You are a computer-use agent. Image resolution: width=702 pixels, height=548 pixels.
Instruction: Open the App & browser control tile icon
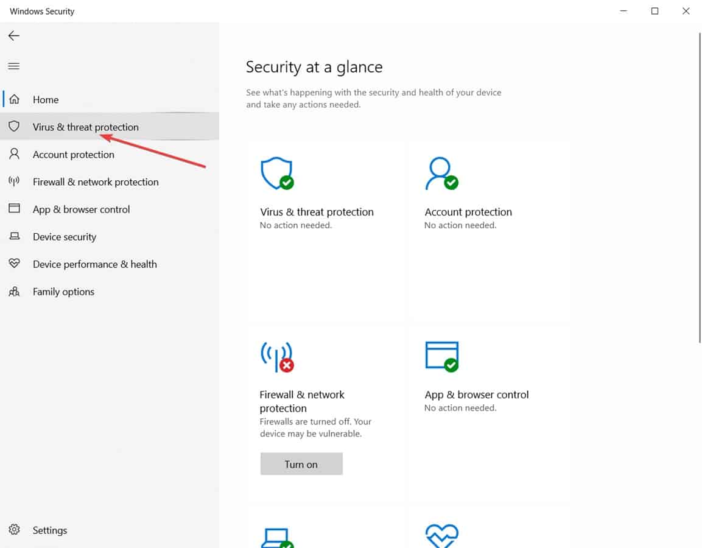(x=442, y=356)
